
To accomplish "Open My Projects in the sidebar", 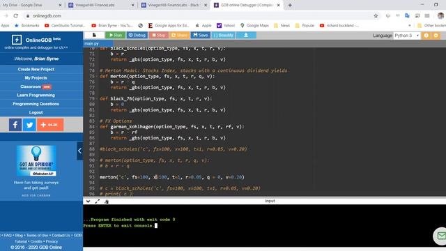I will [x=36, y=77].
